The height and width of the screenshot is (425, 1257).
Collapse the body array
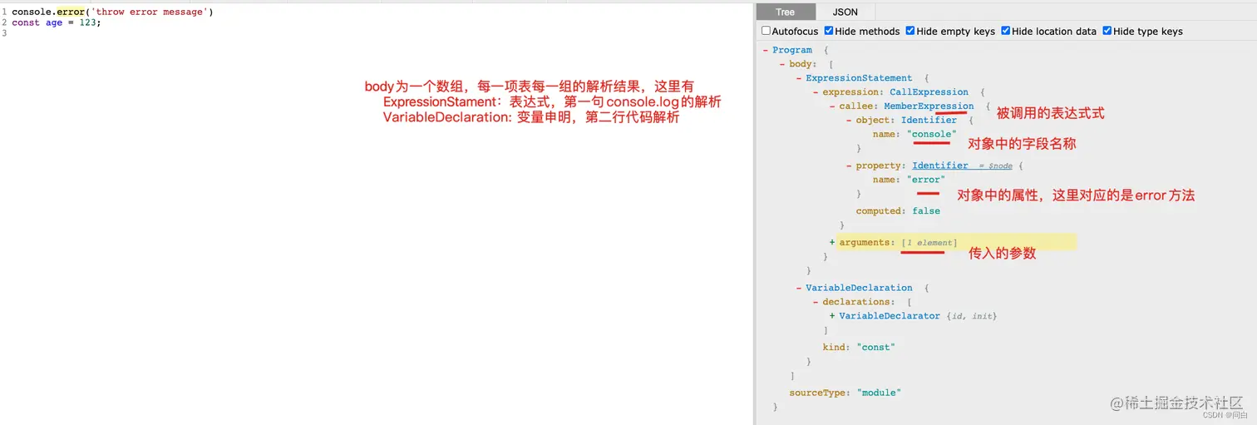pos(781,64)
